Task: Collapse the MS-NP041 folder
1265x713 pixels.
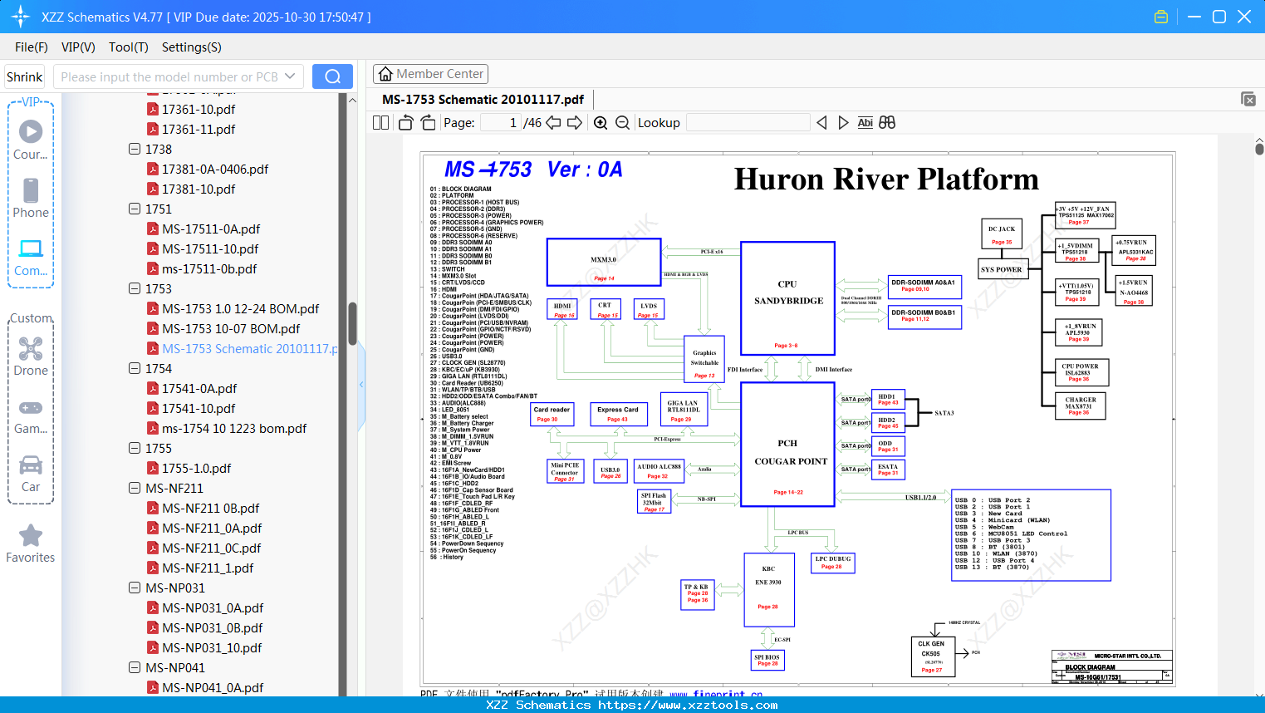Action: tap(135, 668)
